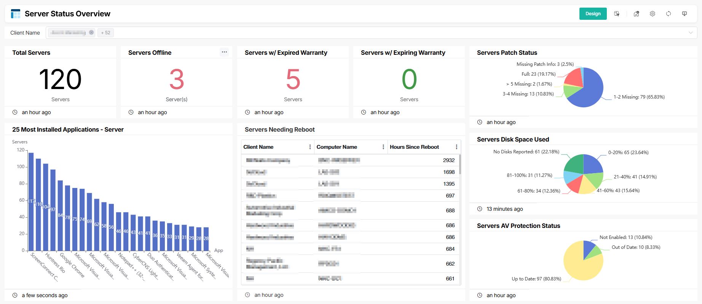Click the Servers Needing Reboot table scrollbar
The height and width of the screenshot is (304, 702).
(x=460, y=164)
